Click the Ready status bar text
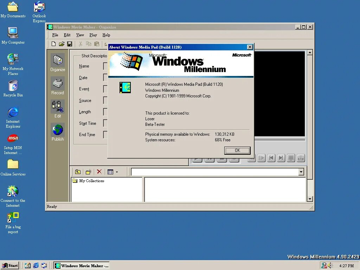This screenshot has width=360, height=270. click(x=52, y=206)
